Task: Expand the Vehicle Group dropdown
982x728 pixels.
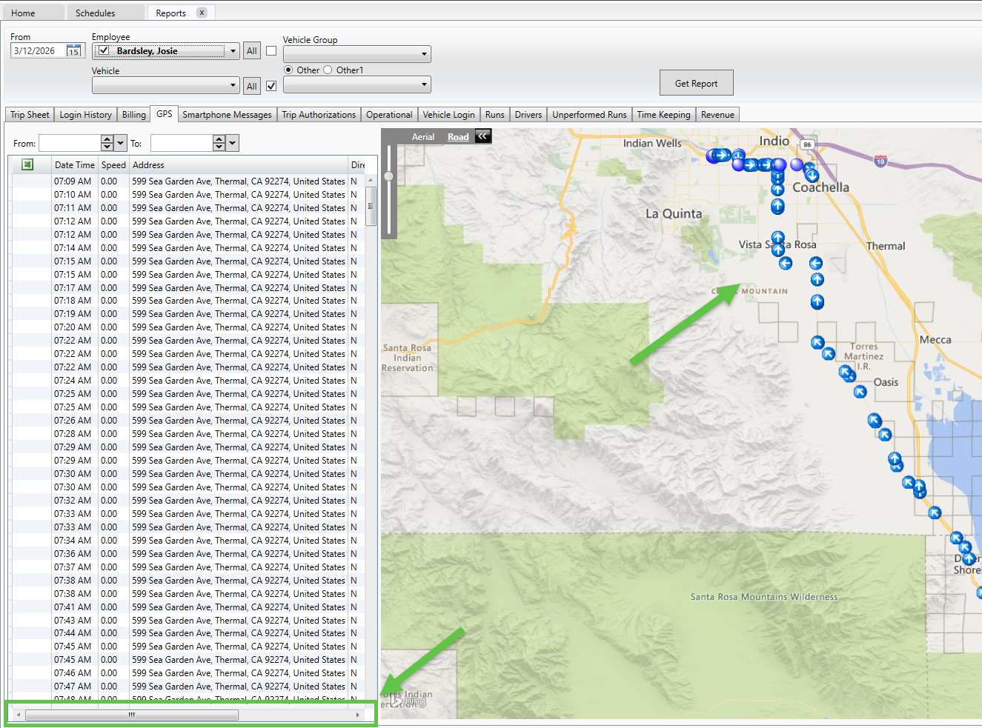Action: pyautogui.click(x=424, y=54)
